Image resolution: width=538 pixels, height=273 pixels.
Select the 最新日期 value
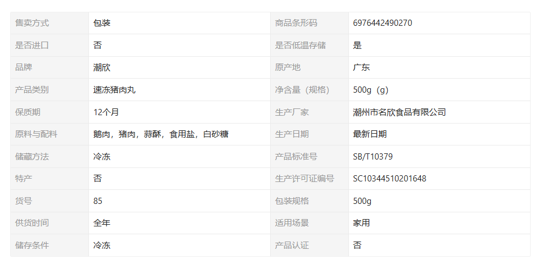click(x=370, y=134)
